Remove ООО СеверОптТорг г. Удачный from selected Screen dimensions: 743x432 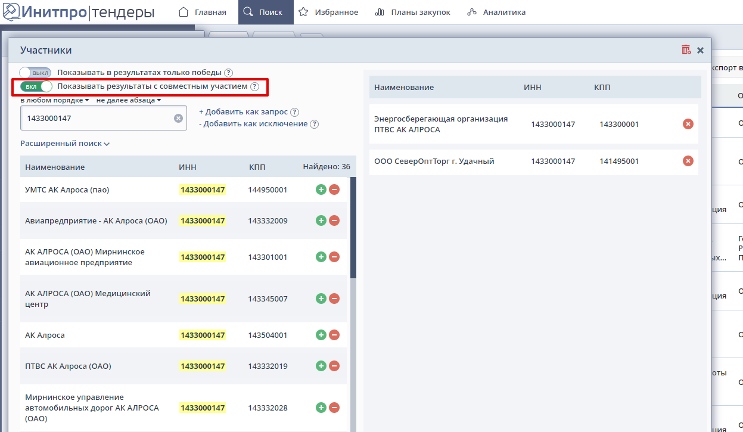pos(688,161)
